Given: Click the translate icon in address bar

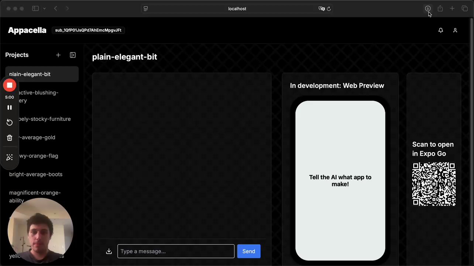Looking at the screenshot, I should (x=322, y=8).
